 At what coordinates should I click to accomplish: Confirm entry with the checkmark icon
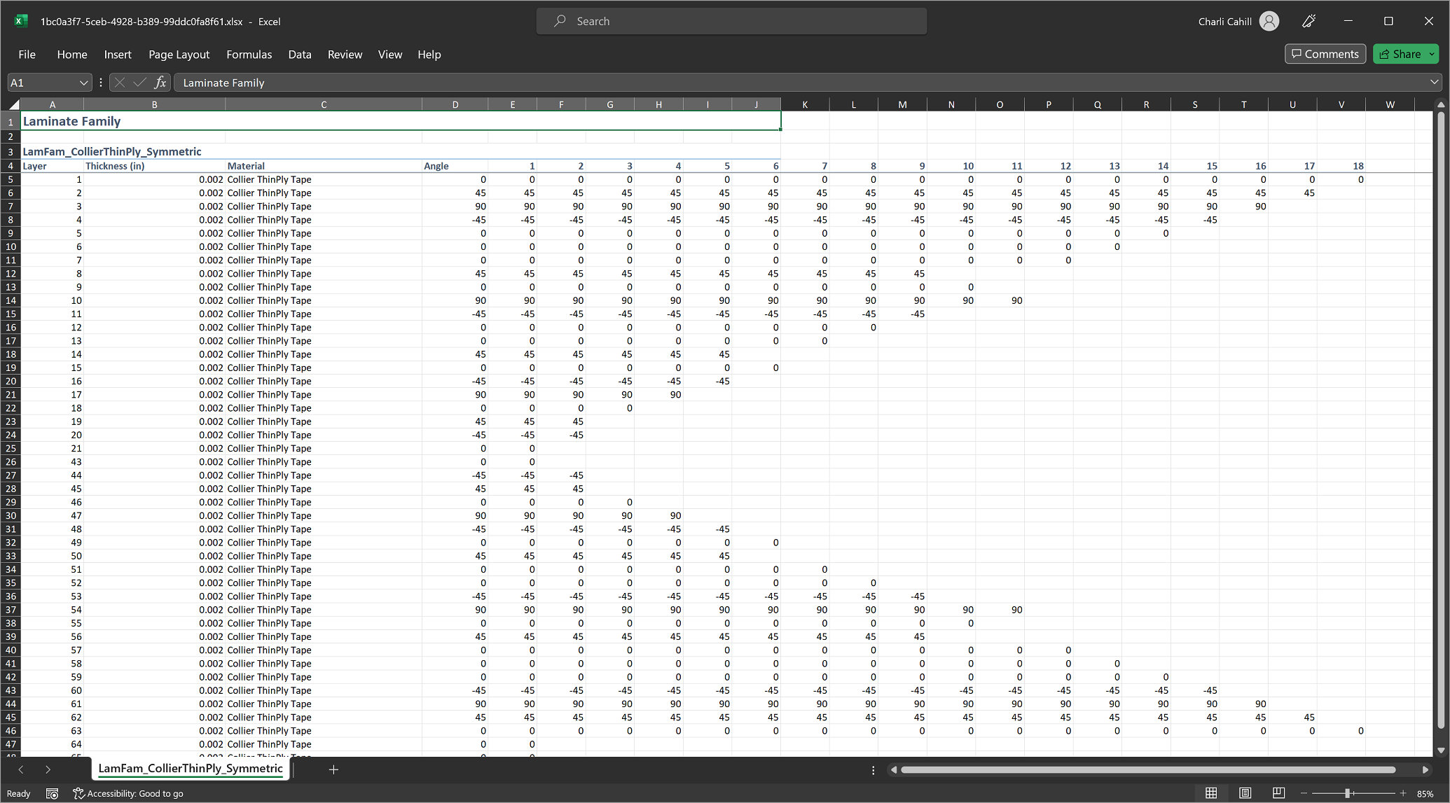(x=139, y=83)
